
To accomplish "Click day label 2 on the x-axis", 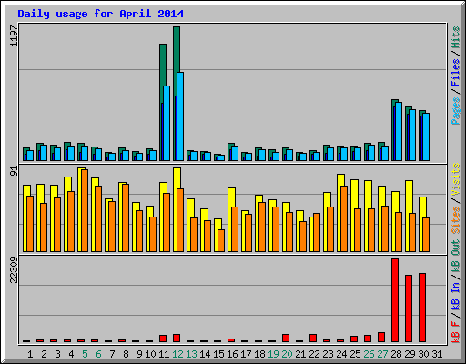I will (44, 354).
